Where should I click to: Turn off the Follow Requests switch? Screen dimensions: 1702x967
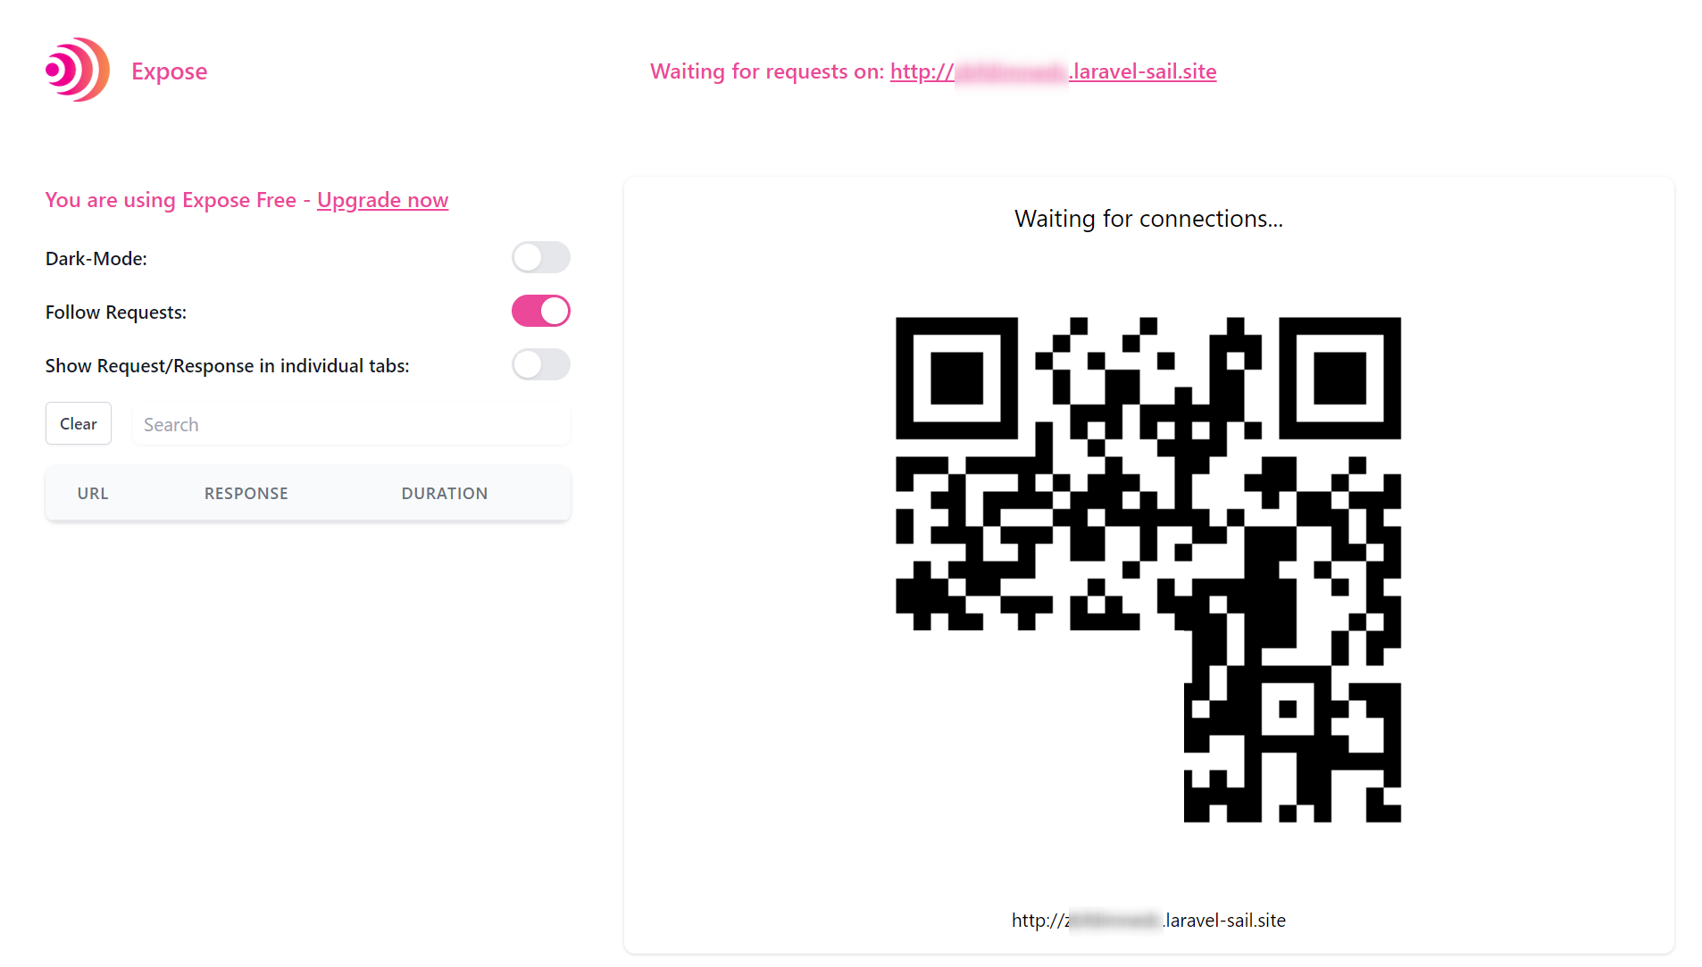click(540, 312)
